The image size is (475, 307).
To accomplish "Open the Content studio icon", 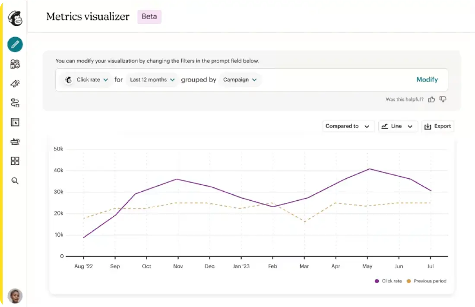I will 15,142.
